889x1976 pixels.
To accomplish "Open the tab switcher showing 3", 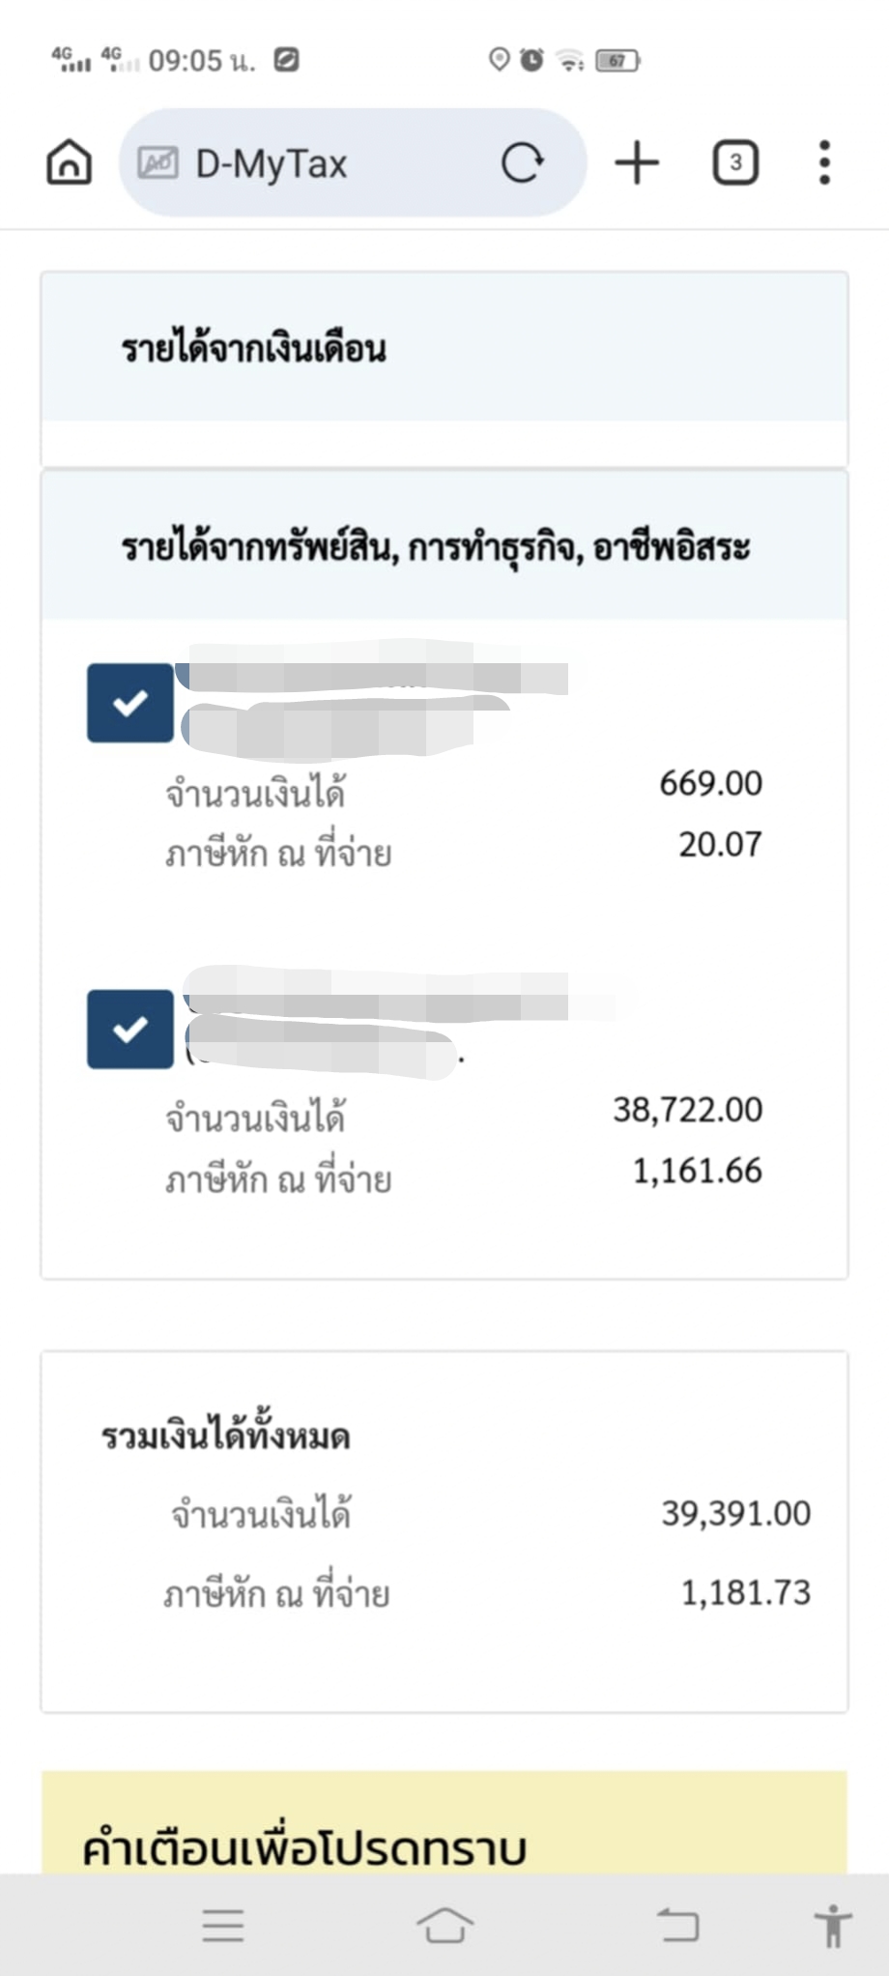I will pos(735,161).
